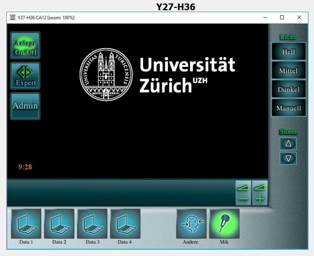Switch to the Data 4 laptop input

tap(125, 224)
